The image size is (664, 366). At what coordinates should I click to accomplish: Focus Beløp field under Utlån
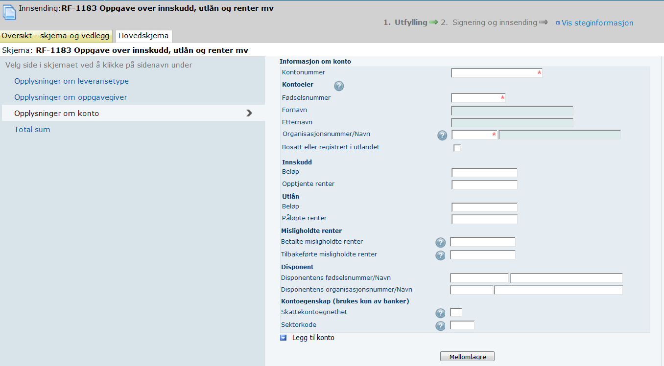pyautogui.click(x=484, y=207)
